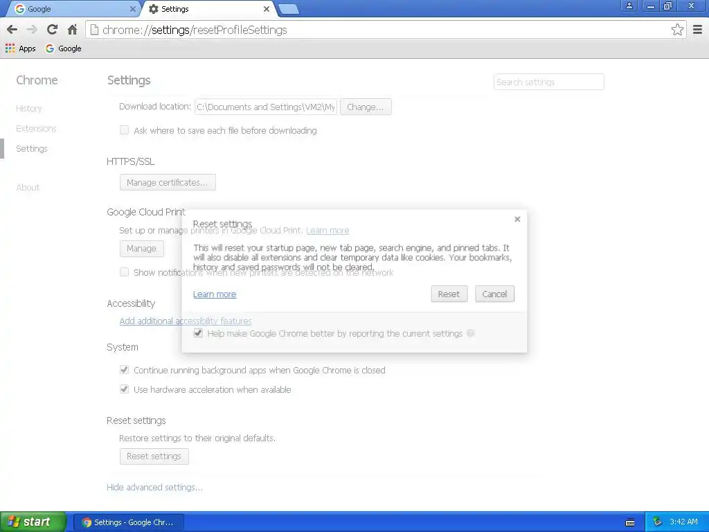Click the help icon next to reporting checkbox
The height and width of the screenshot is (532, 709).
coord(470,333)
